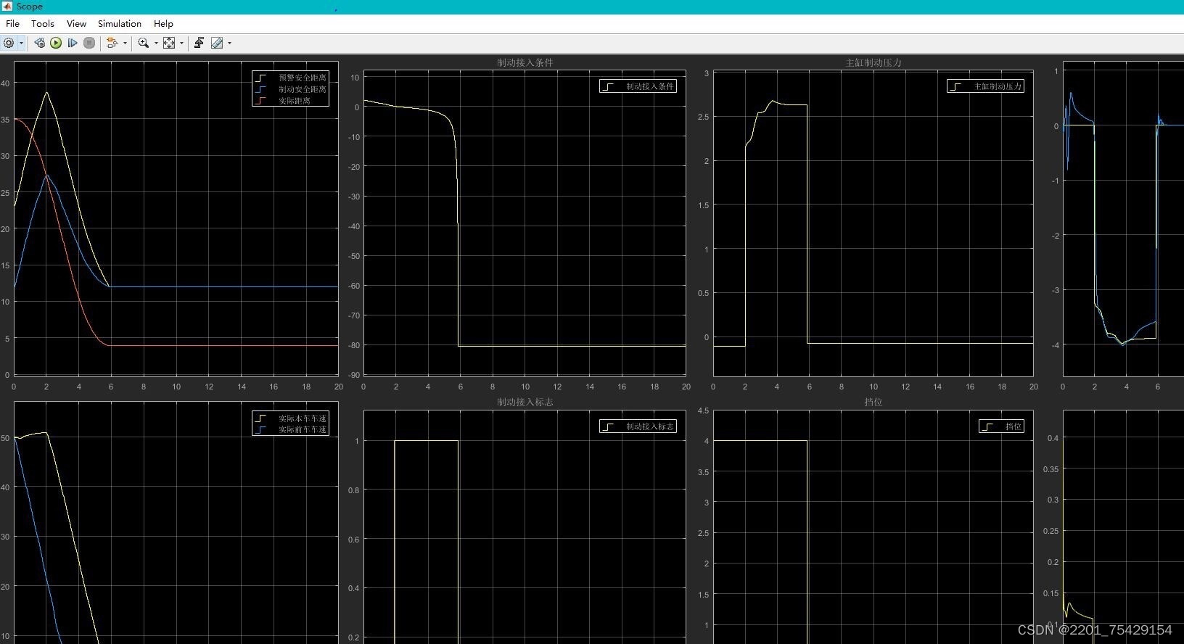Toggle 主缸制动压力 legend entry
Viewport: 1184px width, 644px height.
pos(986,86)
